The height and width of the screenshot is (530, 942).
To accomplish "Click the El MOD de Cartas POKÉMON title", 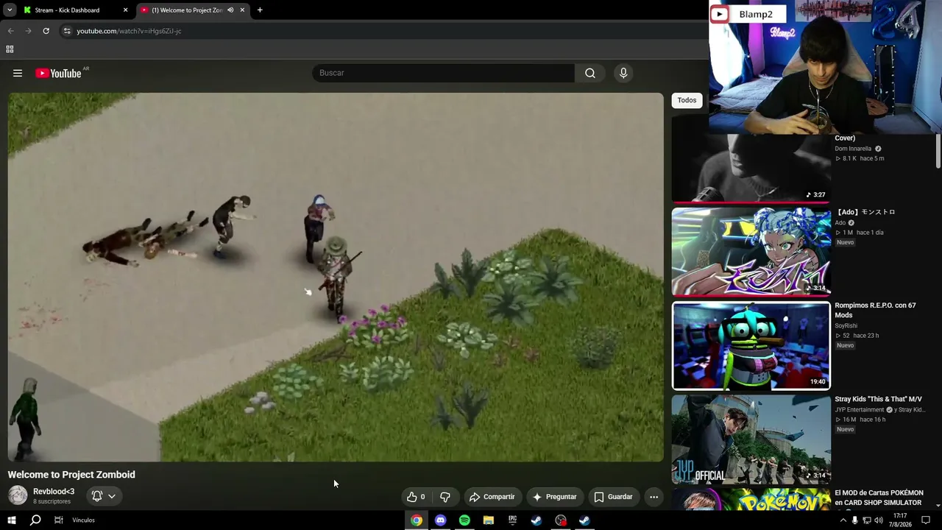I will point(879,498).
